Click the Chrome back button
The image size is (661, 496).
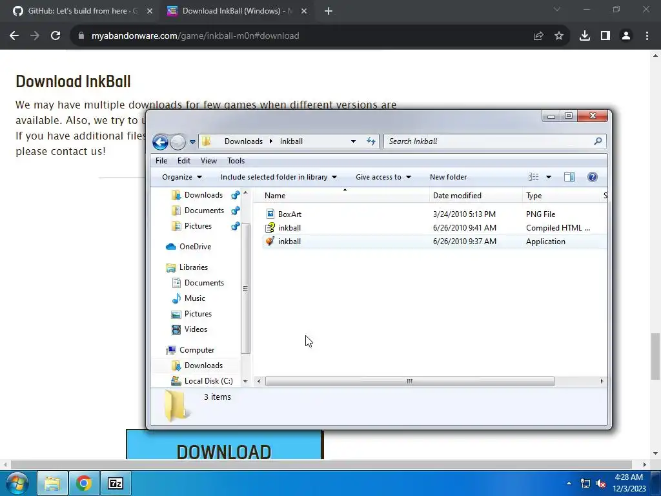(14, 36)
